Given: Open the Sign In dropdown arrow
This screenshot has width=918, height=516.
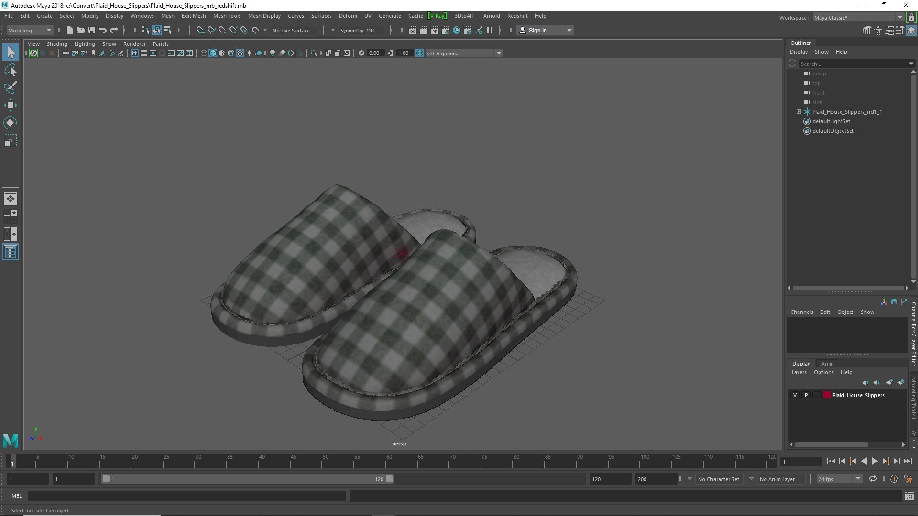Looking at the screenshot, I should click(569, 30).
